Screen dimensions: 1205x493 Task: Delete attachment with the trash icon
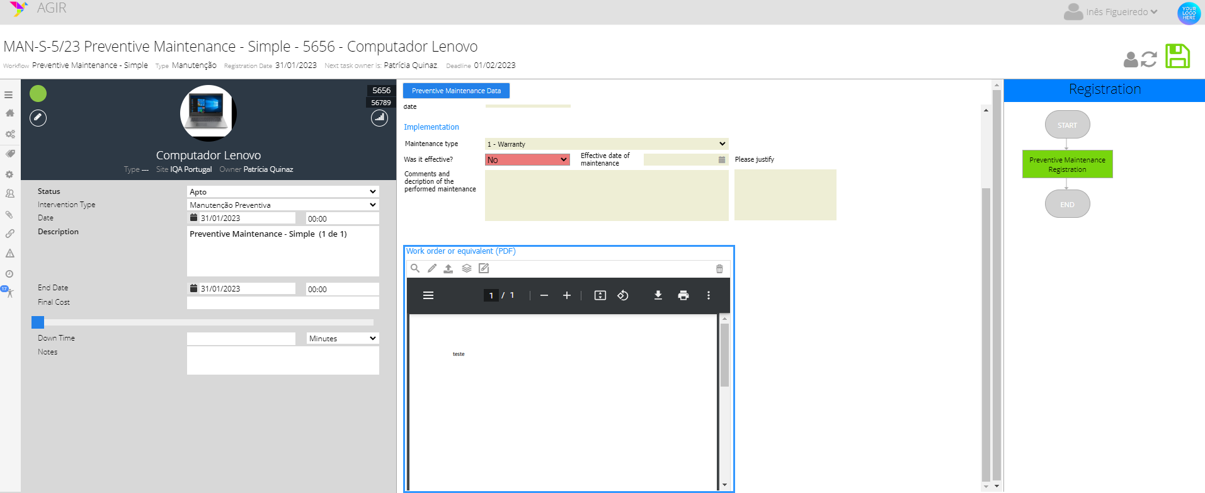[719, 269]
